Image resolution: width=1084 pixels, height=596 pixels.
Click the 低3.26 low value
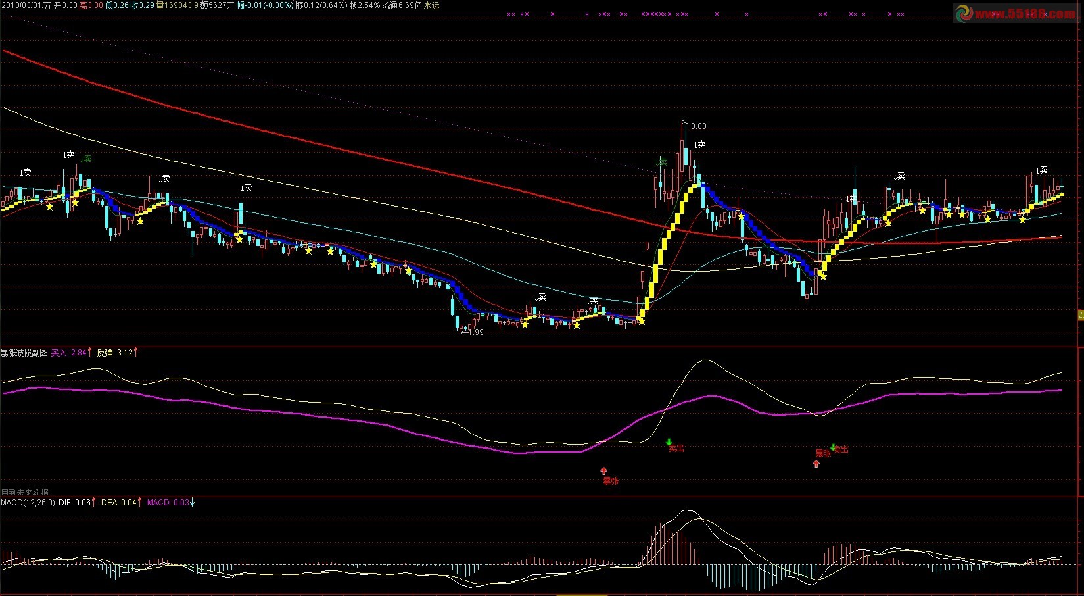(x=116, y=5)
